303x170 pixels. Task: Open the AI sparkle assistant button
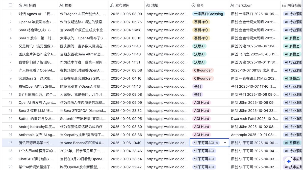288,161
